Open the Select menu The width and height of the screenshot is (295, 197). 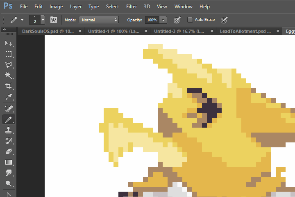(112, 7)
